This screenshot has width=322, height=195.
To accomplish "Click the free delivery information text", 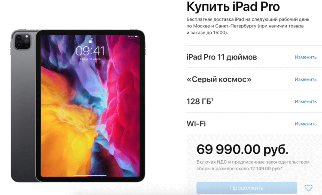I will (248, 26).
